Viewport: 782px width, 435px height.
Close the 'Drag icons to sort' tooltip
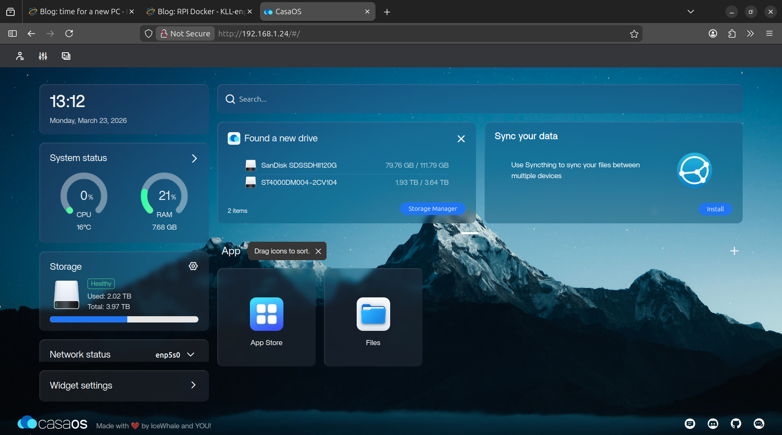[318, 251]
